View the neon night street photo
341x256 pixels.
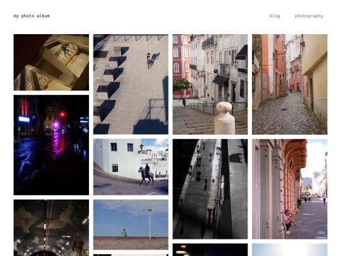point(51,145)
